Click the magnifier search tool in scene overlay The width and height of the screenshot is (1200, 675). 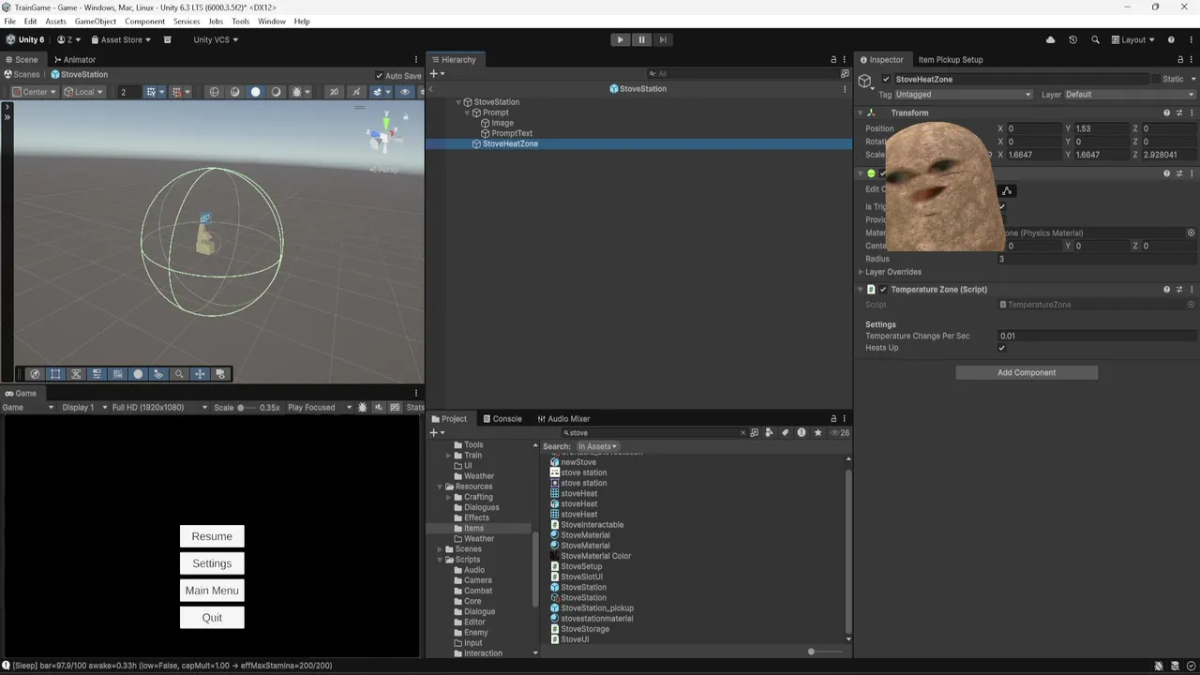(x=179, y=374)
